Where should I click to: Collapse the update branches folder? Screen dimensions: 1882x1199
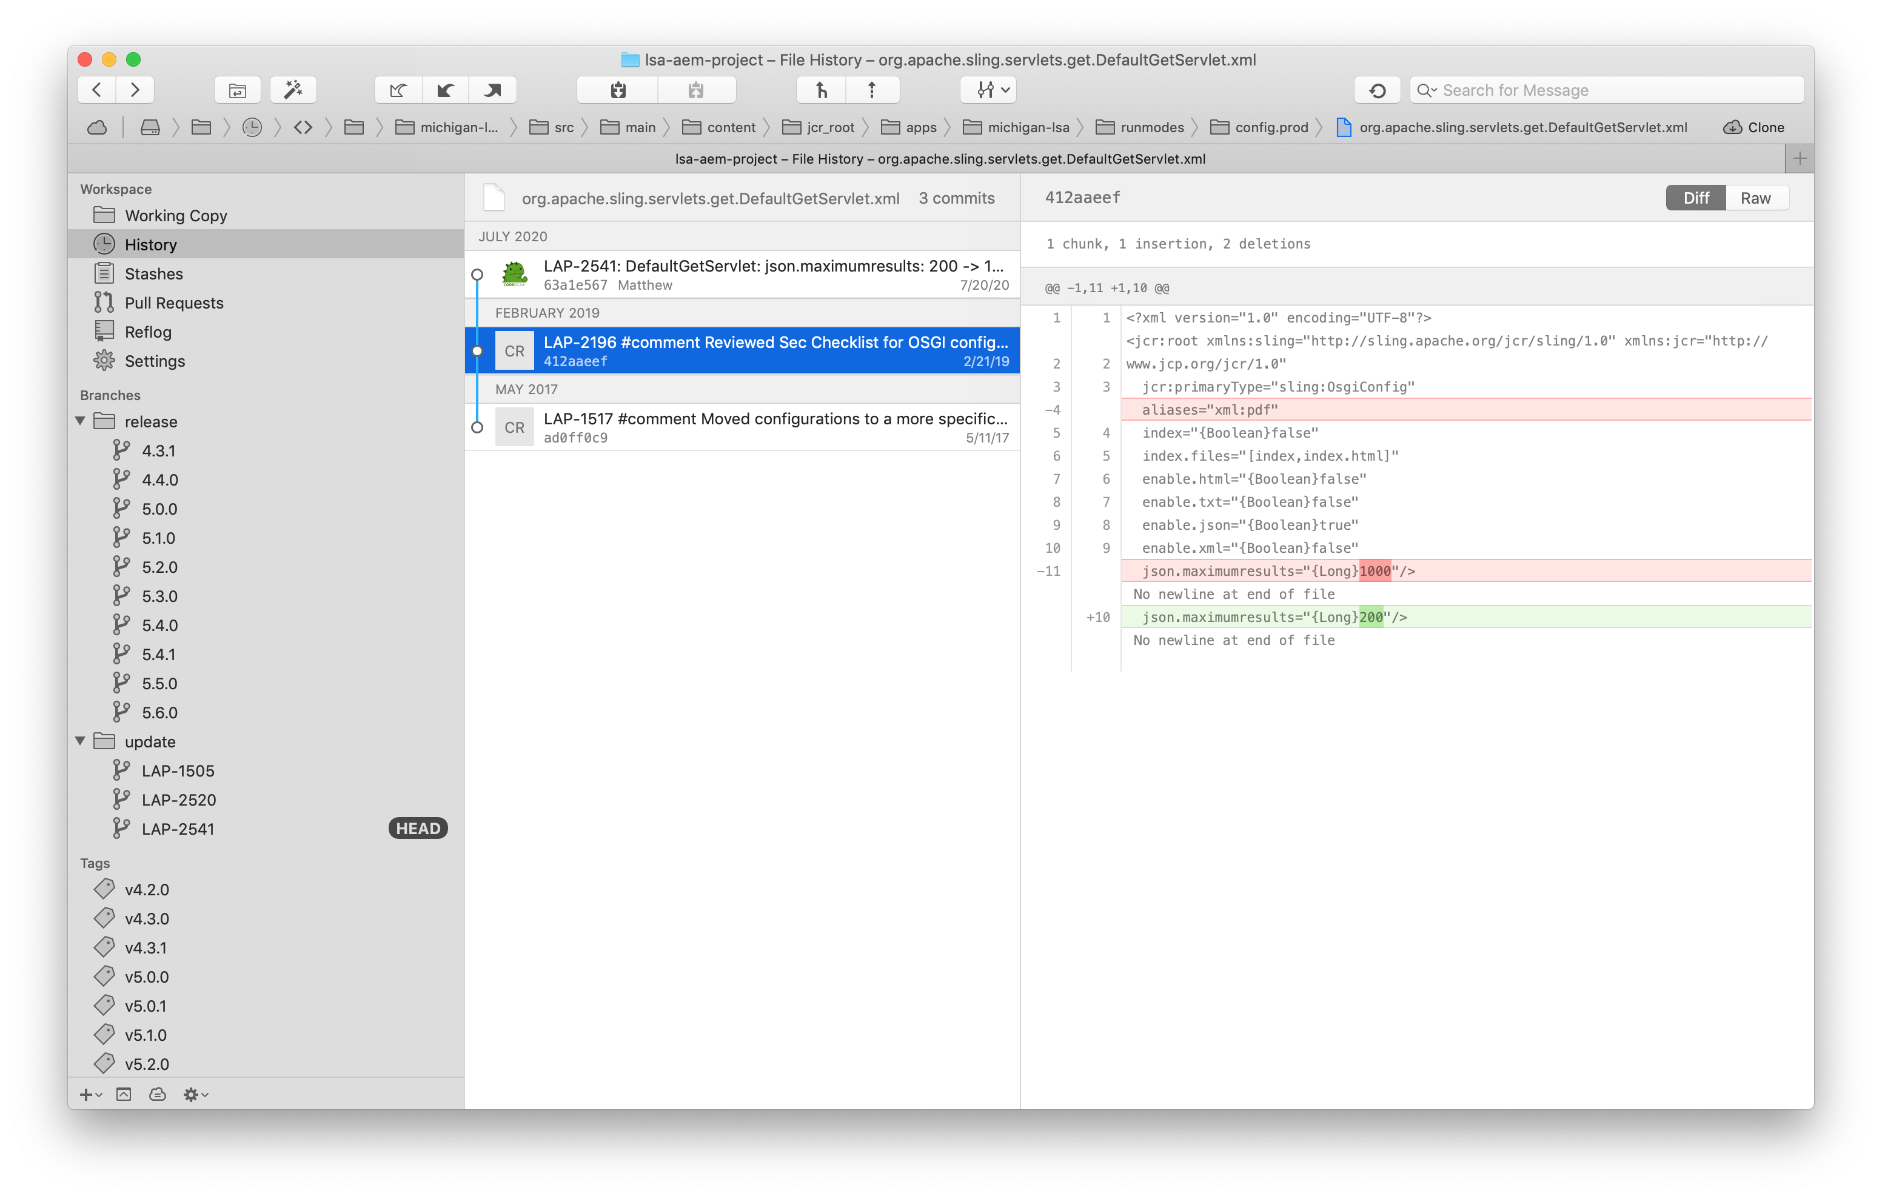coord(81,741)
